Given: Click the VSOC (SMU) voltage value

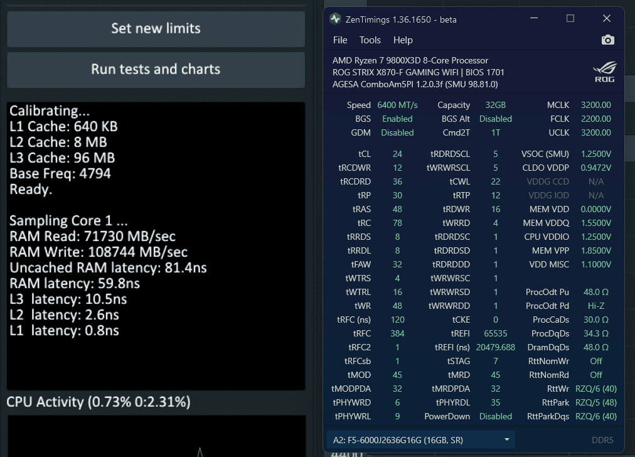Looking at the screenshot, I should [595, 154].
